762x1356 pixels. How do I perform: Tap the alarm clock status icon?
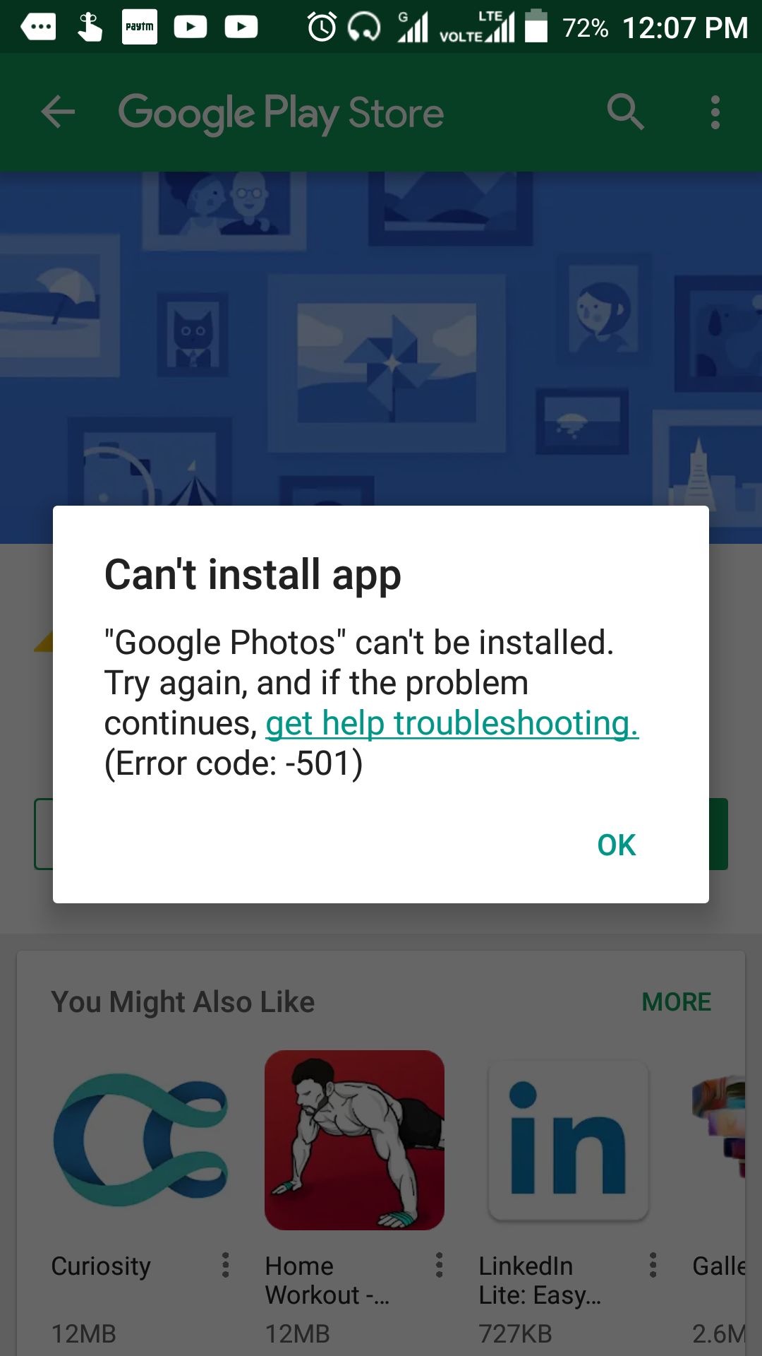322,27
